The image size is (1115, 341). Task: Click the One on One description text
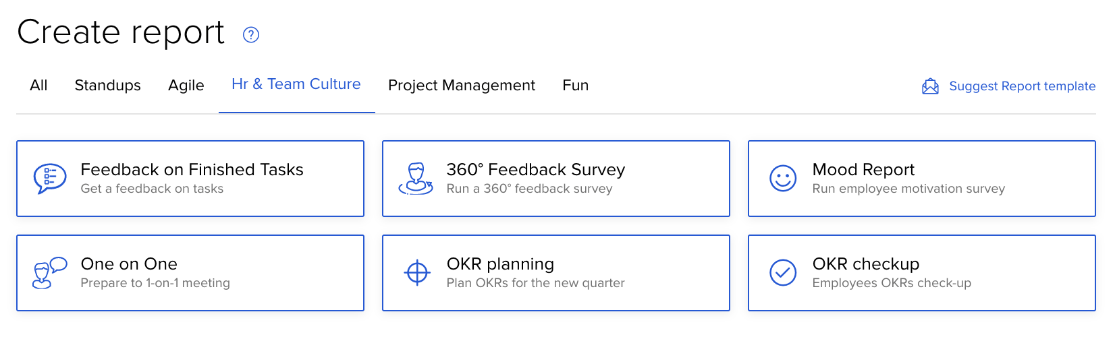tap(155, 283)
